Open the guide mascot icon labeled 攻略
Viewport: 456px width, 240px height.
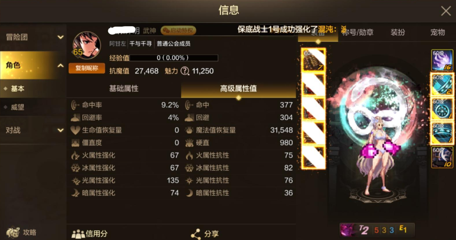(x=13, y=232)
